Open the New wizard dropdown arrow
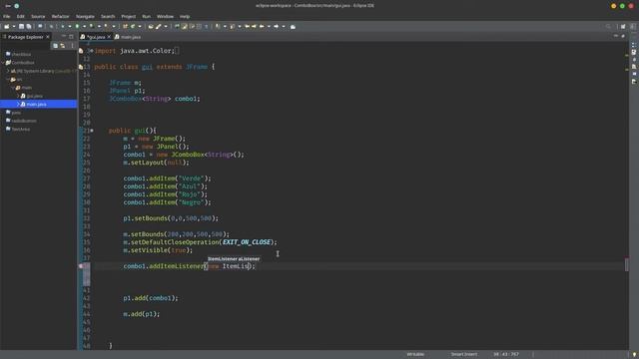This screenshot has height=359, width=639. tap(13, 27)
